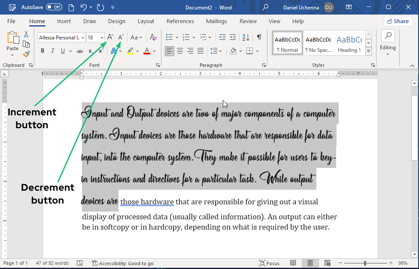Click the Share button
This screenshot has width=419, height=269.
click(x=398, y=21)
